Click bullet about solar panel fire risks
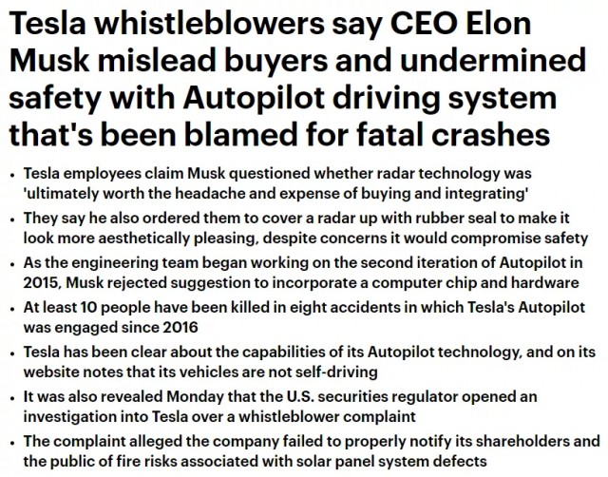 (x=312, y=451)
